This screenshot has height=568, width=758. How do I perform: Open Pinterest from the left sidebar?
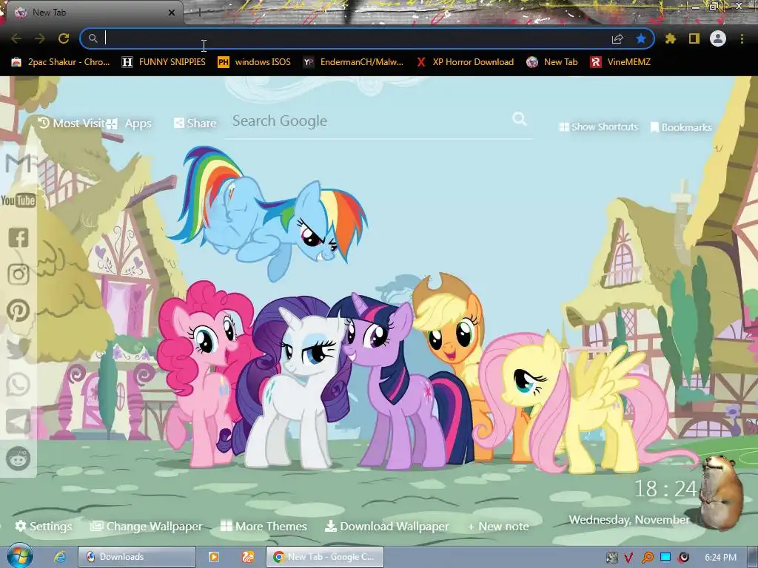click(19, 311)
